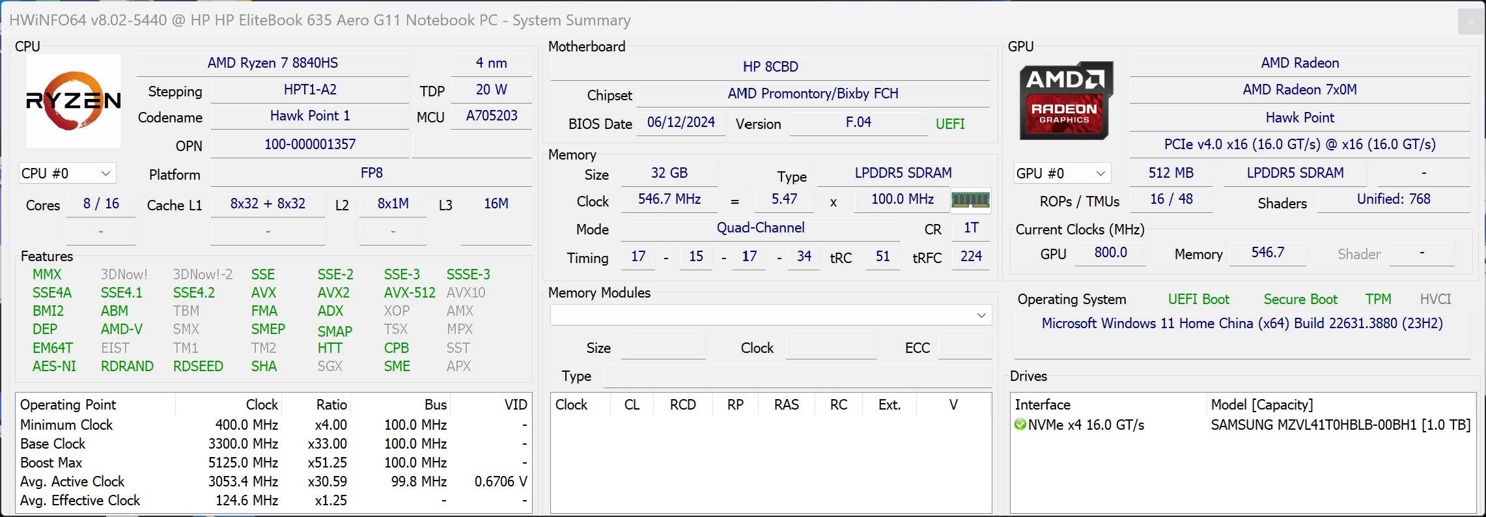1486x517 pixels.
Task: Click the green NVMe drive status icon
Action: click(x=1020, y=425)
